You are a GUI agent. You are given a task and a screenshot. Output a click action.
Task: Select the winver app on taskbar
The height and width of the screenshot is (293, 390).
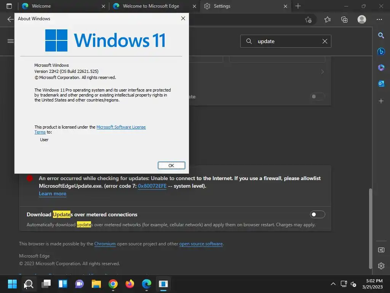[163, 284]
